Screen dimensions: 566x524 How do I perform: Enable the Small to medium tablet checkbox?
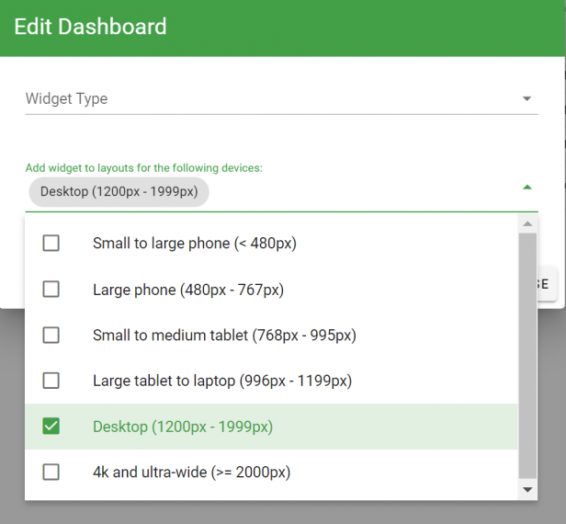coord(51,336)
